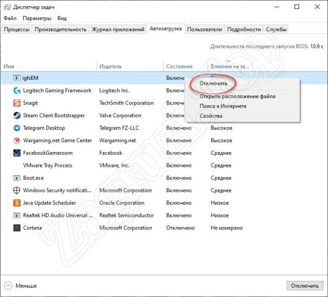Image resolution: width=328 pixels, height=297 pixels.
Task: Click Среднее impact in FacebookGameroom row
Action: coord(221,153)
